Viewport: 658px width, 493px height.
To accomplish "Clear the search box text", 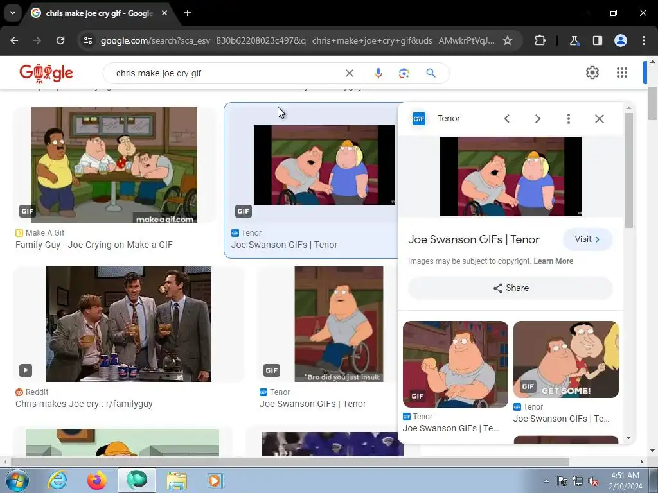I will pos(349,73).
